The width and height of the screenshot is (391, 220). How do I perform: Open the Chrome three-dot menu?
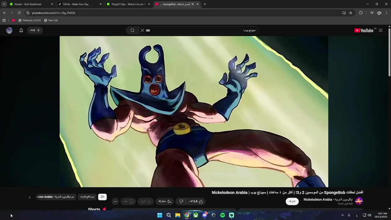(387, 13)
